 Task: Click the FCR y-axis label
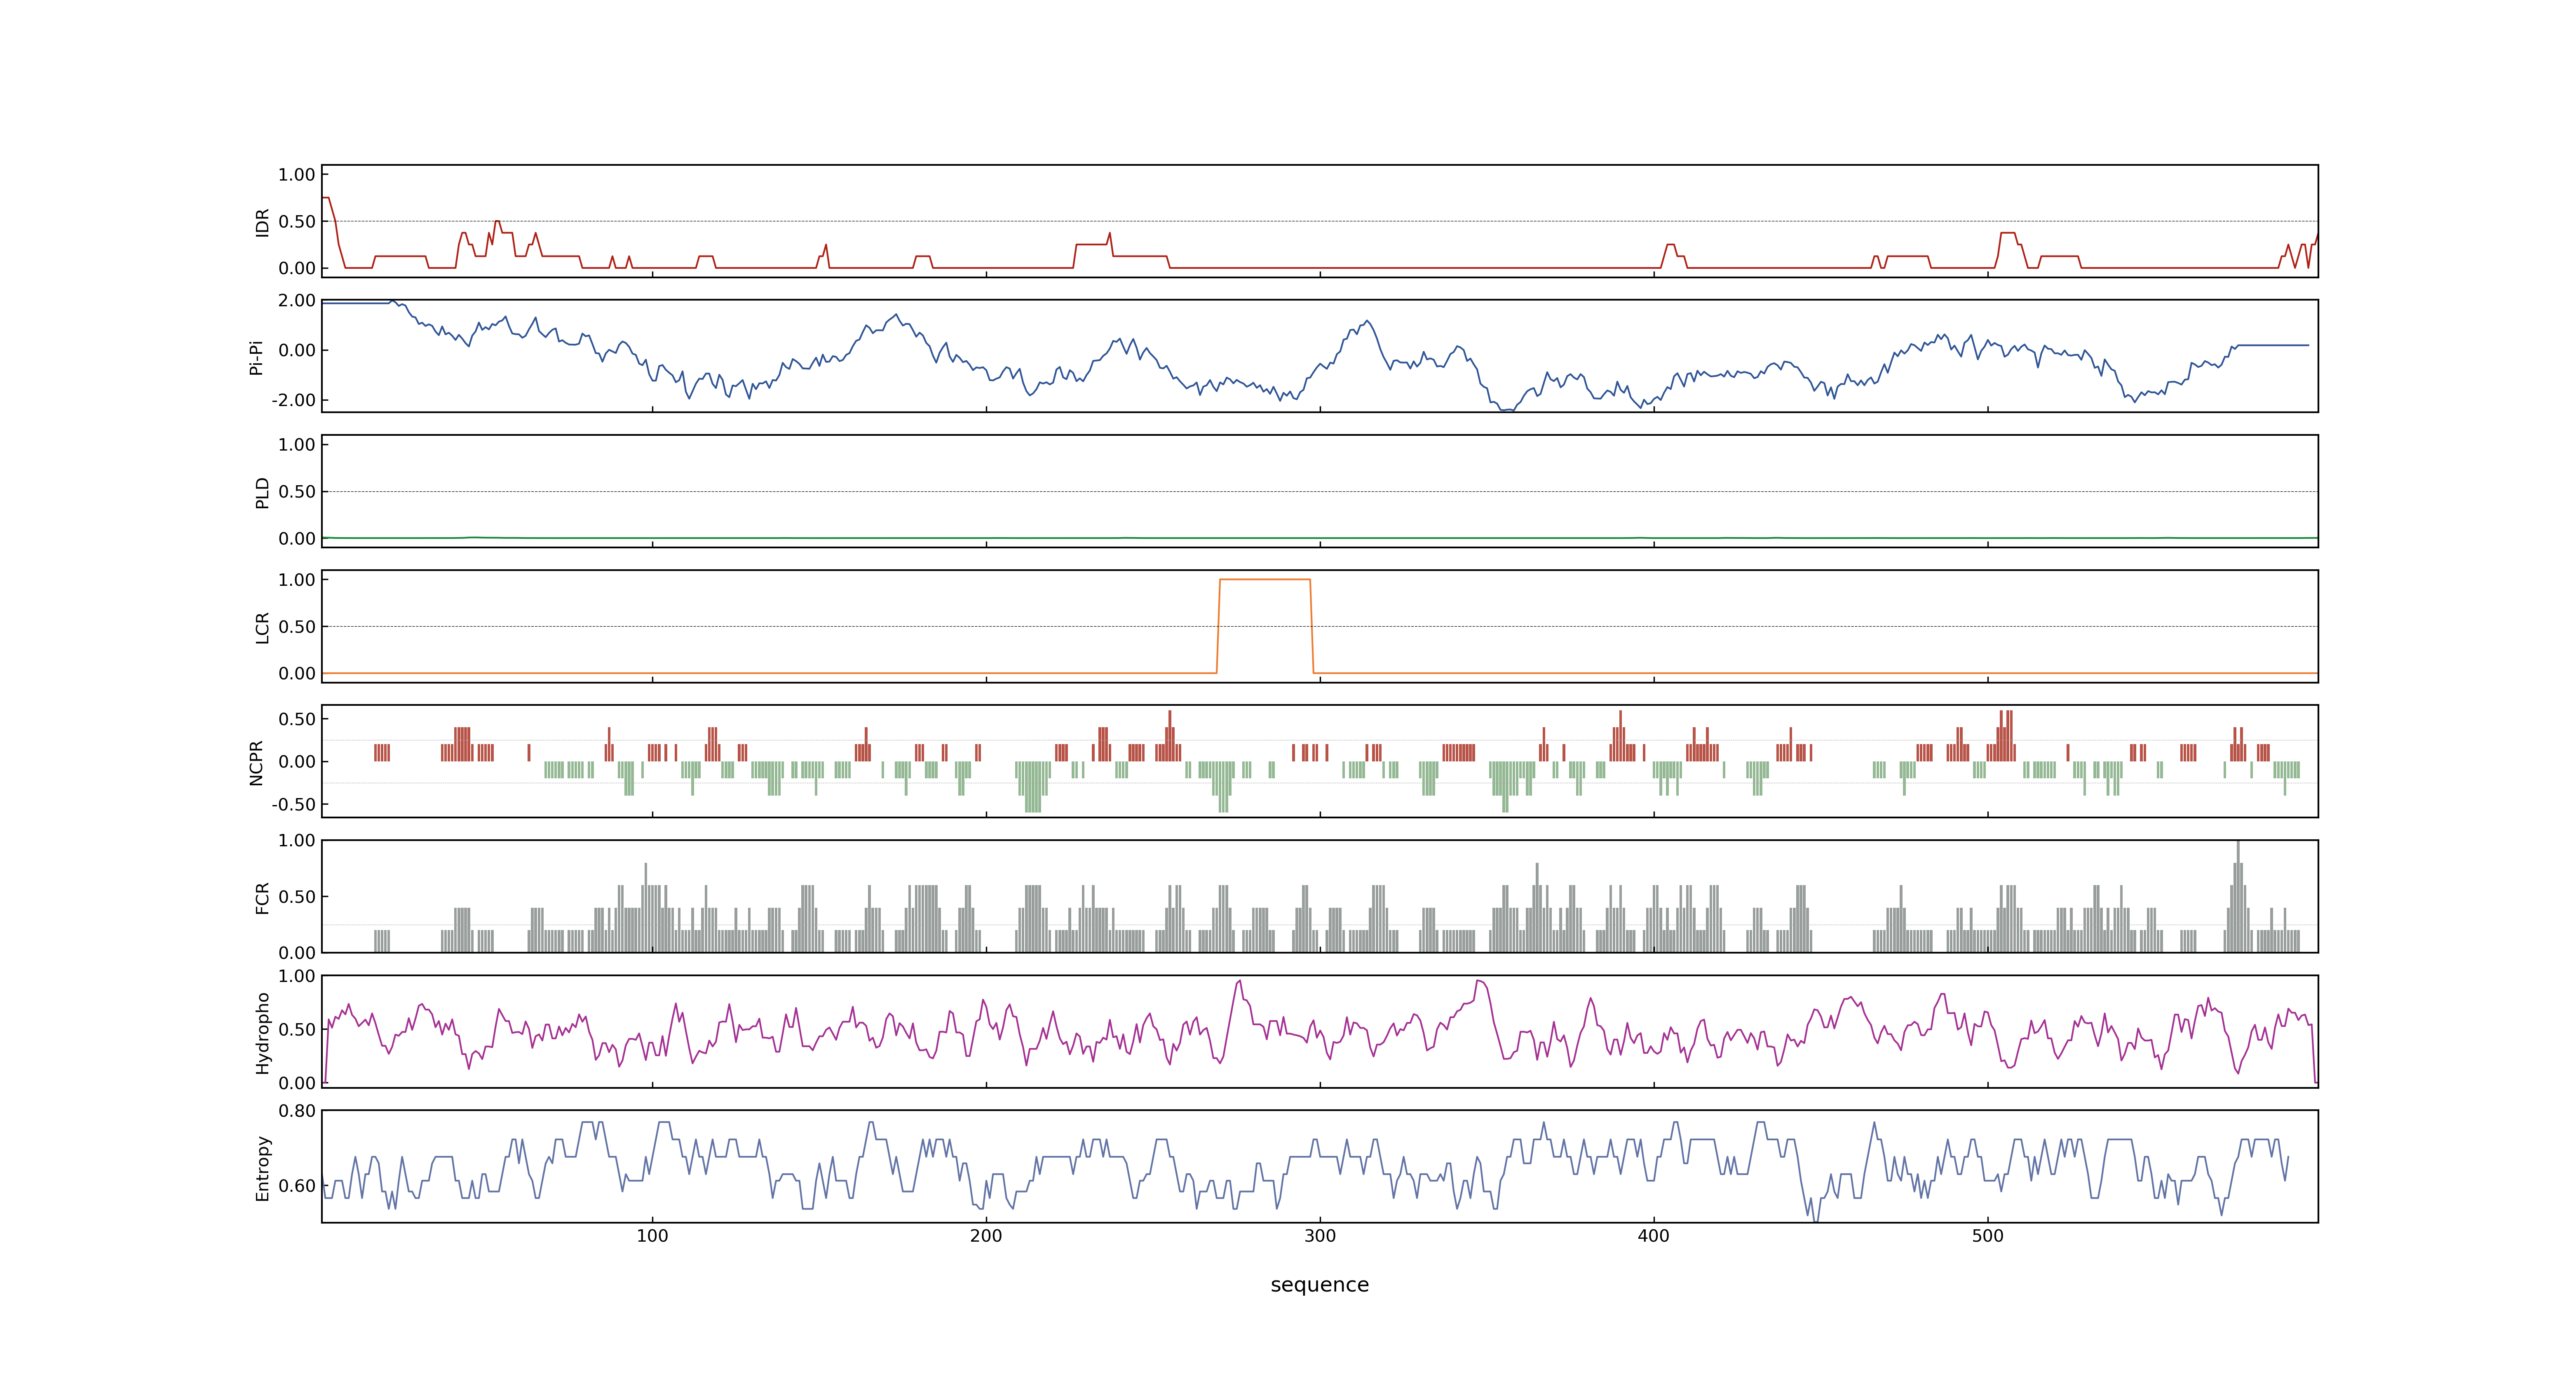click(x=262, y=898)
